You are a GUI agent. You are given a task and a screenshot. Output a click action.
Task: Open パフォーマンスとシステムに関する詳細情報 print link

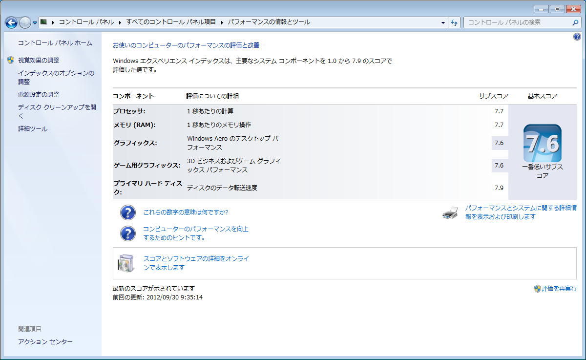pos(521,212)
